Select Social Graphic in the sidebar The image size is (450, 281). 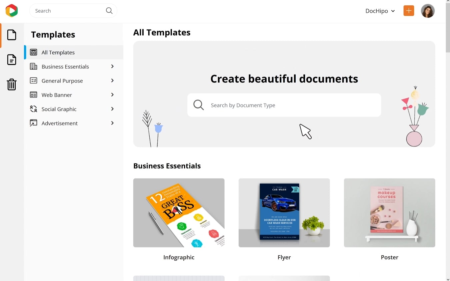click(x=59, y=109)
